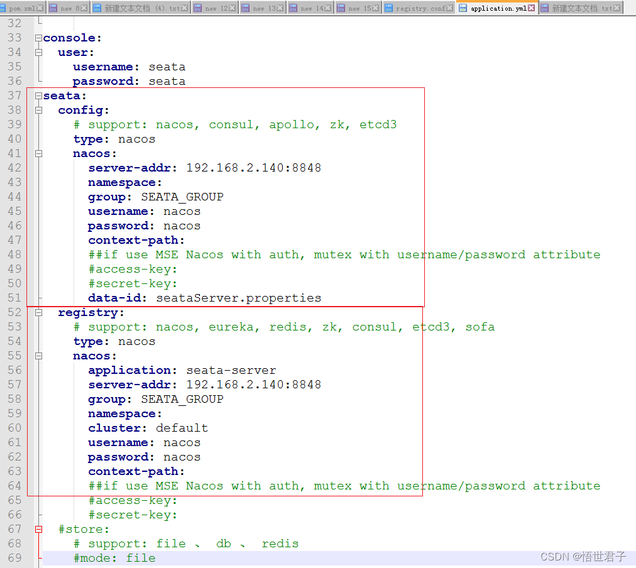Viewport: 636px width, 568px height.
Task: Close the new 14 tab
Action: [x=327, y=8]
